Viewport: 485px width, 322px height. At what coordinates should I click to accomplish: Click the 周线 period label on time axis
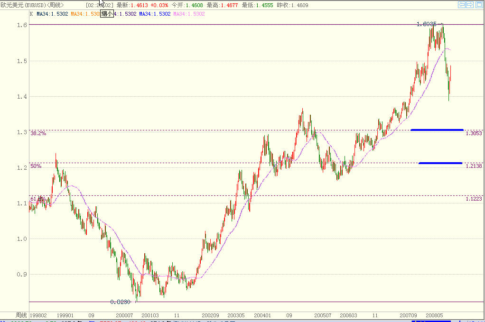(21, 315)
